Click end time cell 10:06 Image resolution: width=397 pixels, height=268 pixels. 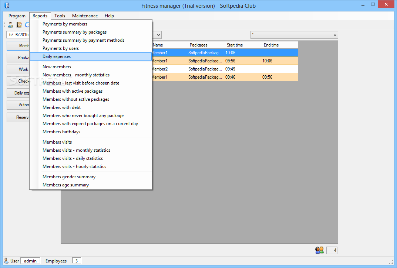tap(279, 61)
